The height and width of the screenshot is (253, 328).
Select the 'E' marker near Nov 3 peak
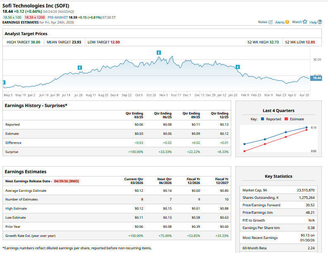point(159,52)
